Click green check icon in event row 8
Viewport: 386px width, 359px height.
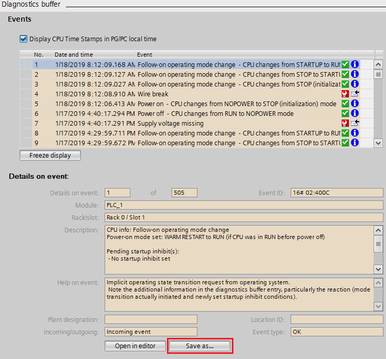(345, 133)
